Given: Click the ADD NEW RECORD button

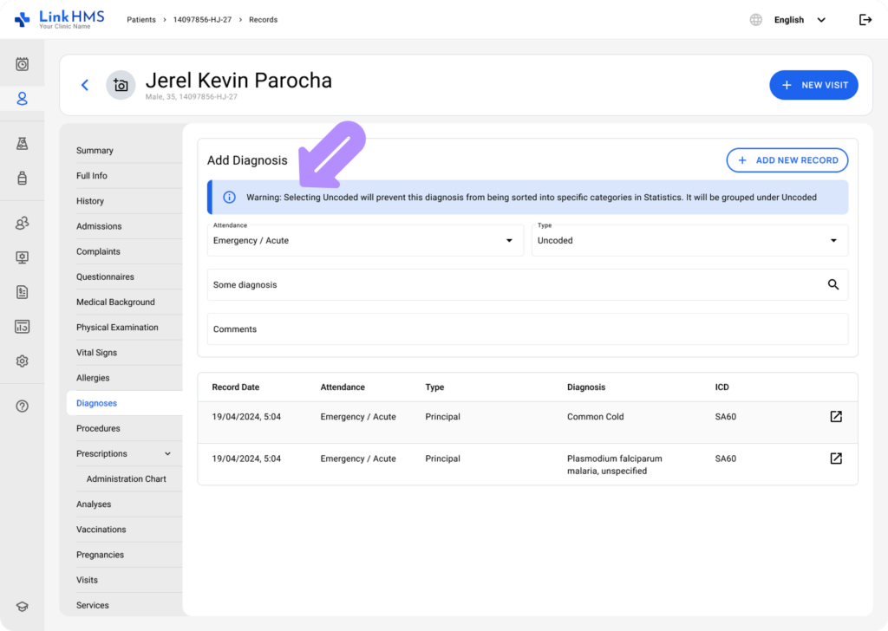Looking at the screenshot, I should click(x=787, y=160).
